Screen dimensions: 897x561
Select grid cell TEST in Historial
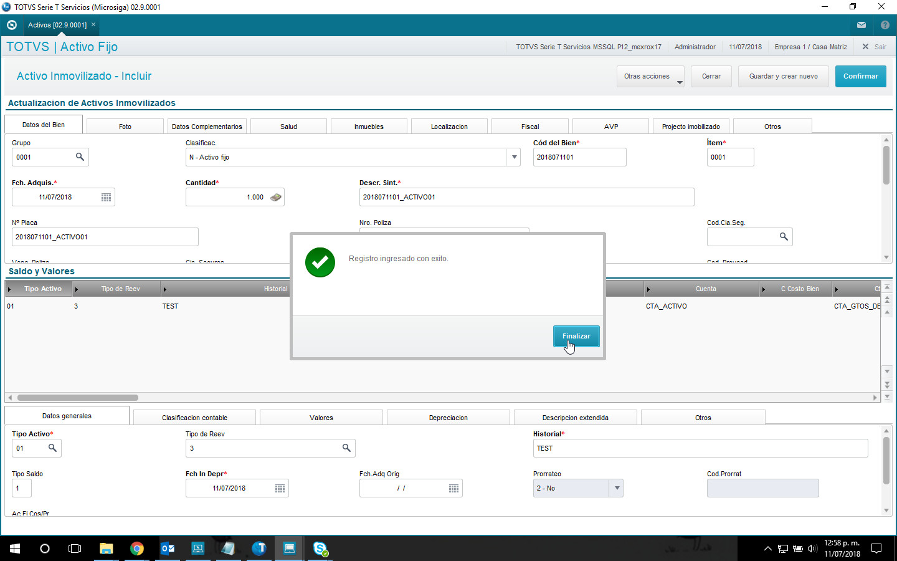[170, 306]
